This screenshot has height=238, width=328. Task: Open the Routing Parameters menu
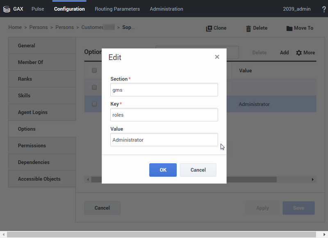tap(117, 9)
